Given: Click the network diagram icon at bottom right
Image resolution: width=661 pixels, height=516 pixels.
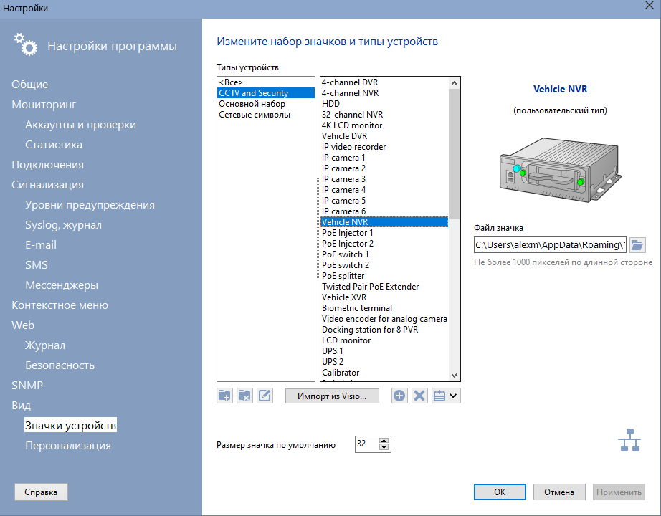Looking at the screenshot, I should 629,440.
